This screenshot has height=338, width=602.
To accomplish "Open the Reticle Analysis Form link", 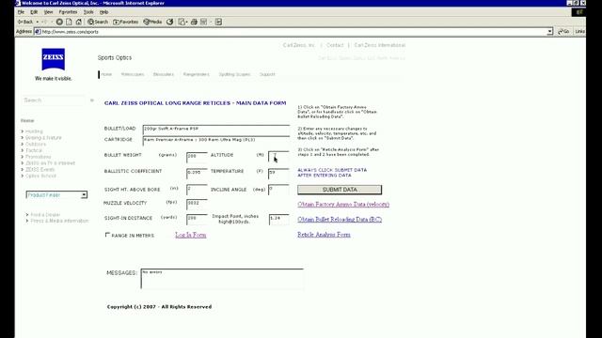I will pos(324,235).
